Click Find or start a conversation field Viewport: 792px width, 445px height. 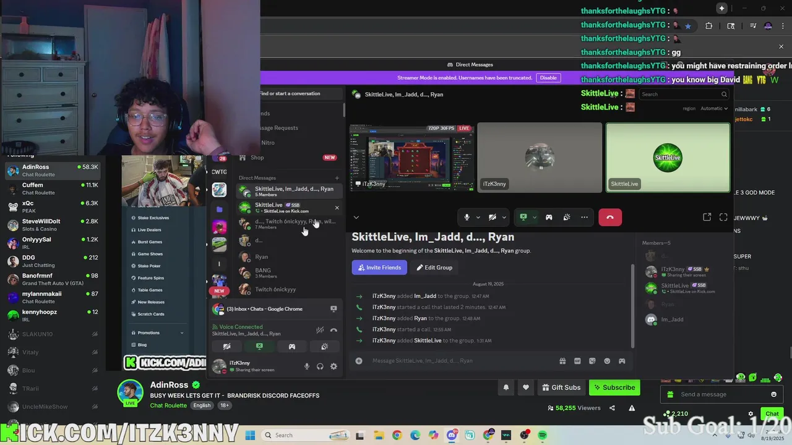300,93
